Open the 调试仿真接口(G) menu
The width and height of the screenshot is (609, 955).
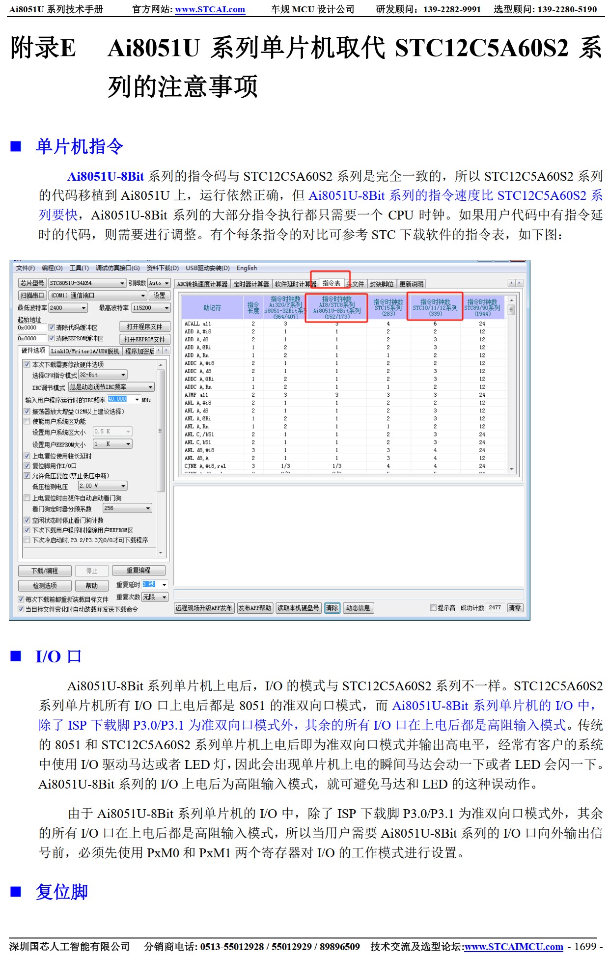pos(117,268)
